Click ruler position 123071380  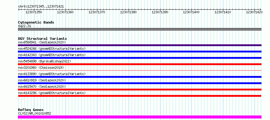click(x=128, y=12)
